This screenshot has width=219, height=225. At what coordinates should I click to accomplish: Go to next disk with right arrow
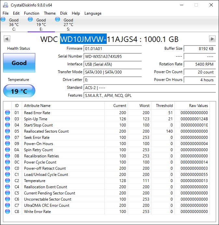pyautogui.click(x=212, y=39)
